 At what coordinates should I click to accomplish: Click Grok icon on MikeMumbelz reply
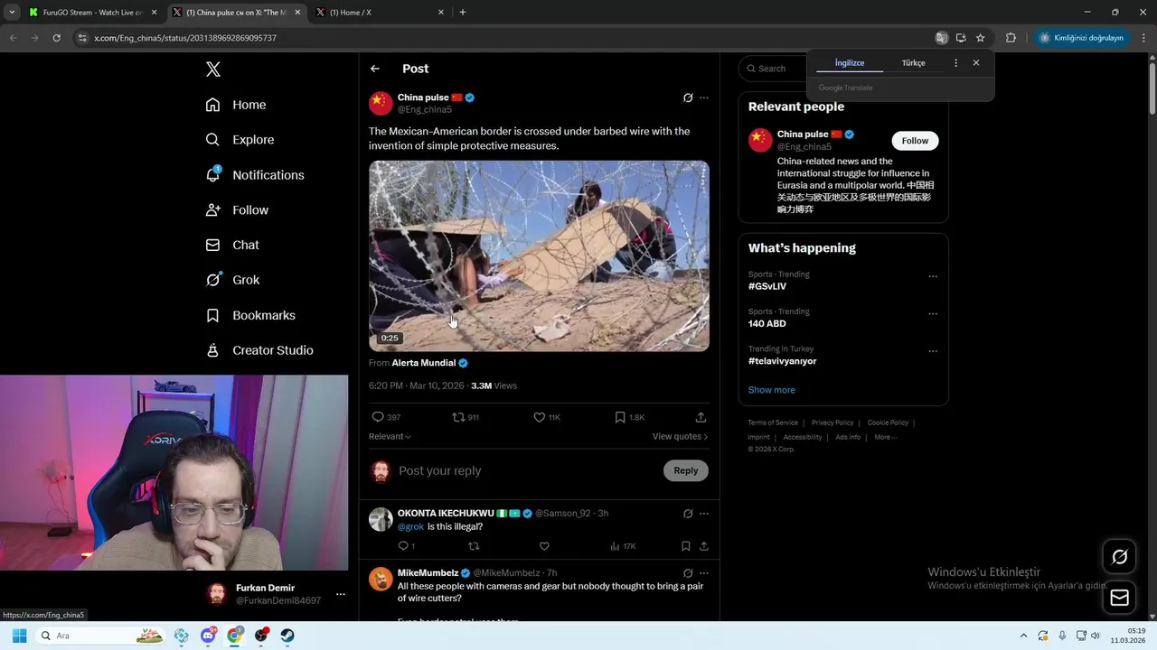[688, 573]
